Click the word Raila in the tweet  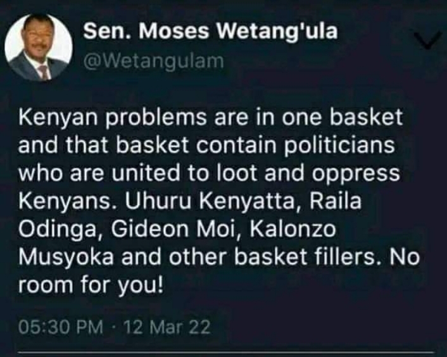click(336, 201)
